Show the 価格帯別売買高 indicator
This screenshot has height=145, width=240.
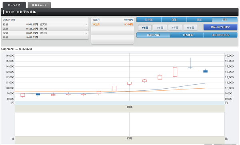click(x=220, y=35)
